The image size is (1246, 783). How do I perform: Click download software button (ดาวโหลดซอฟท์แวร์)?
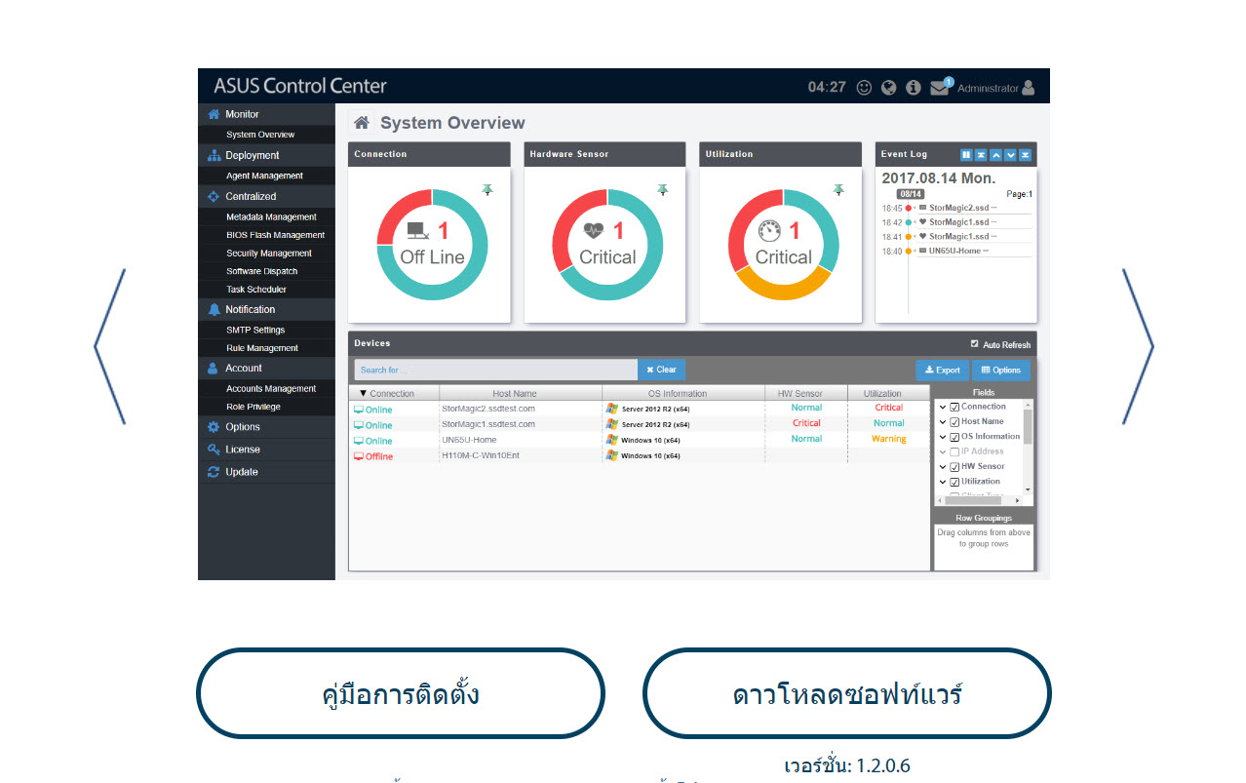coord(847,693)
